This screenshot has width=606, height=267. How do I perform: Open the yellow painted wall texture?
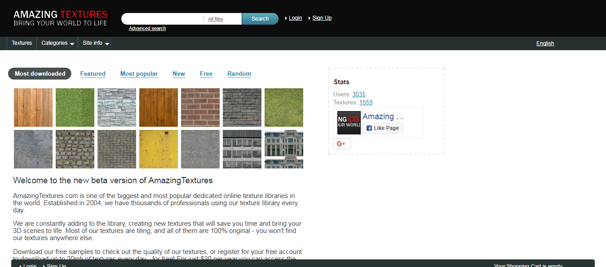(x=159, y=149)
